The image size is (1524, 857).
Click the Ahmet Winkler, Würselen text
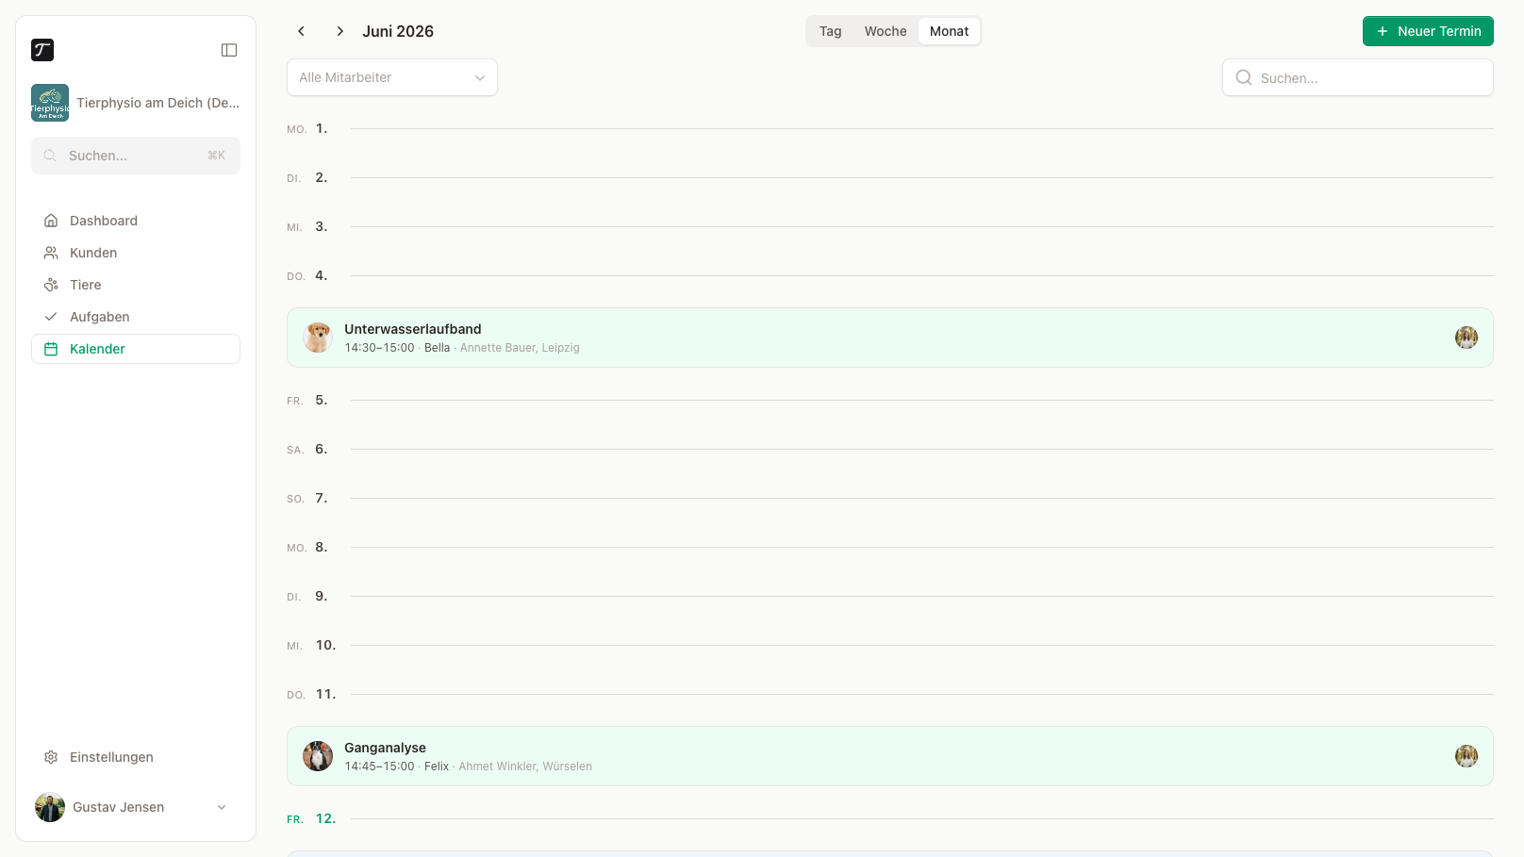pos(525,766)
